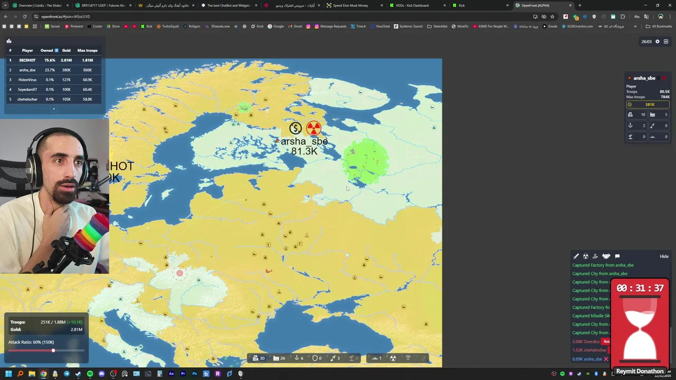Click the leaderboard bars icon at top left
Image resolution: width=676 pixels, height=380 pixels.
(x=9, y=41)
